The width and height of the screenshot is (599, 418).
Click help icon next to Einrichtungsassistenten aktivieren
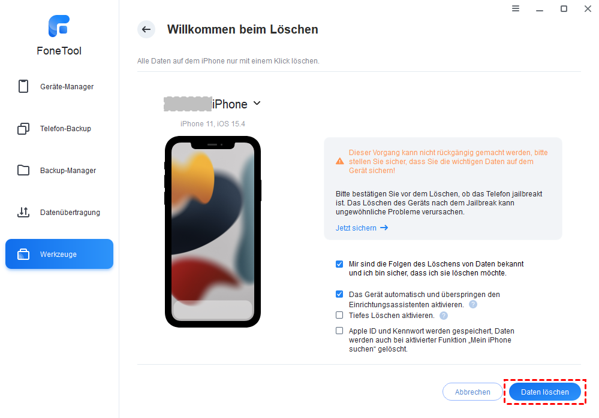473,304
